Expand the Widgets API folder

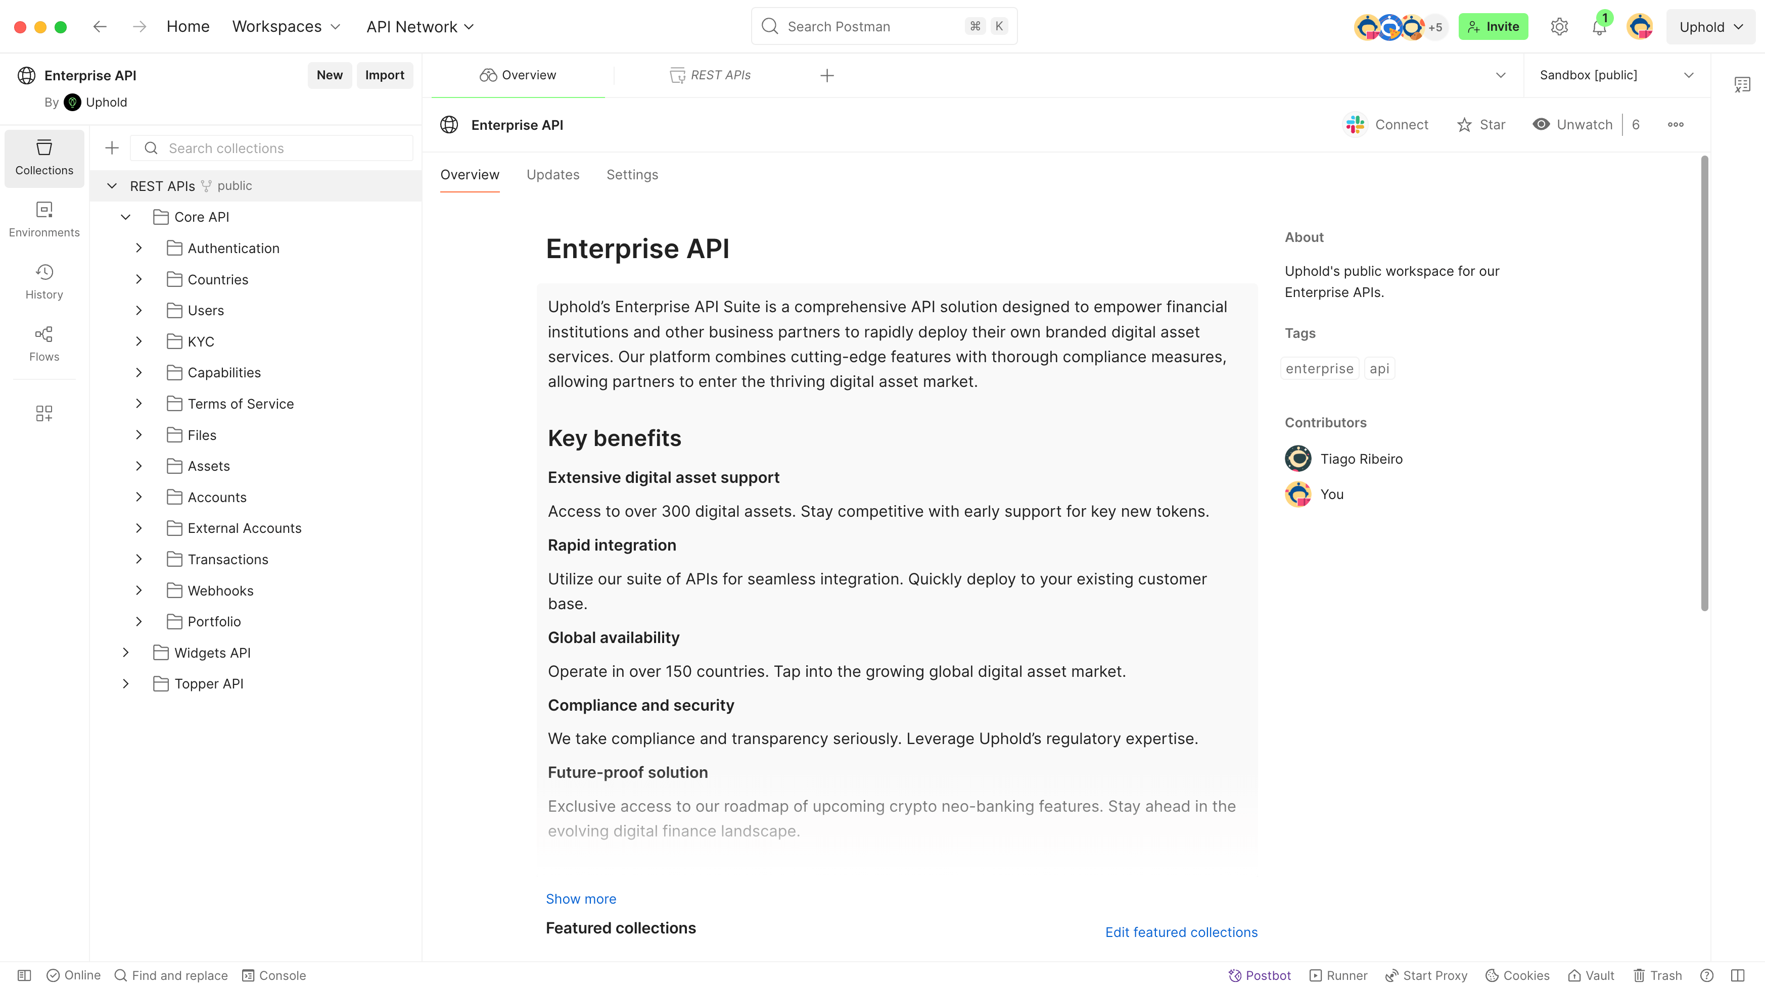coord(126,652)
